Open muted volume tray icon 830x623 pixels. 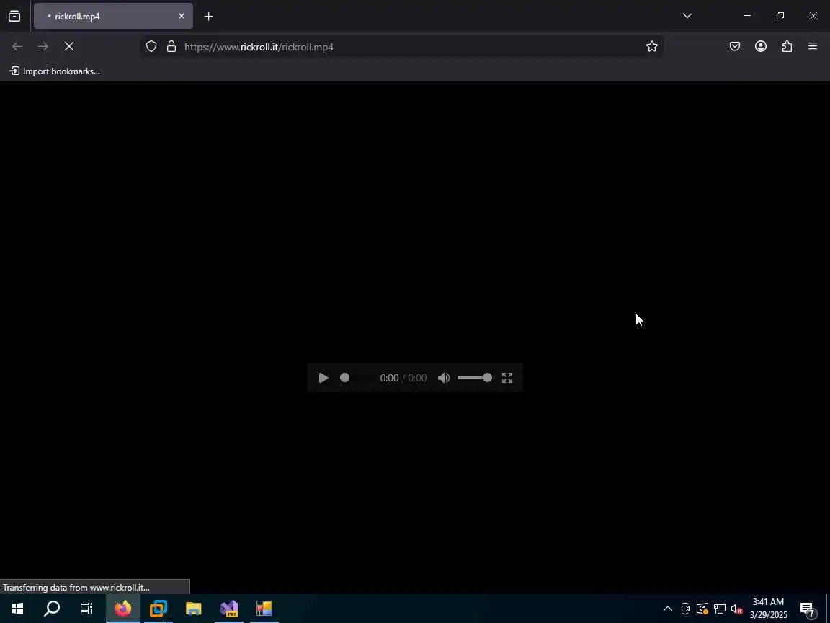tap(737, 609)
